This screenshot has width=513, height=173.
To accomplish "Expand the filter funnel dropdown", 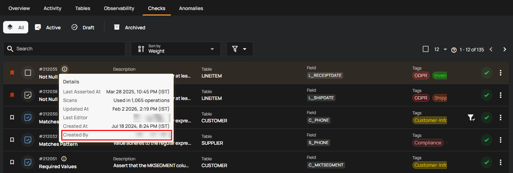I will (239, 49).
